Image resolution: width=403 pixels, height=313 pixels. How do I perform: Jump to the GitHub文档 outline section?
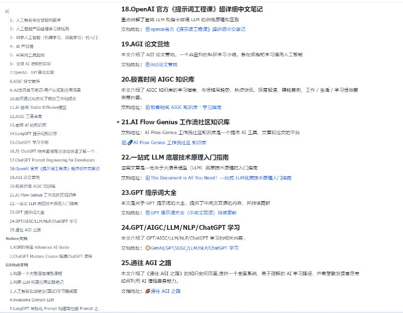coord(17,265)
